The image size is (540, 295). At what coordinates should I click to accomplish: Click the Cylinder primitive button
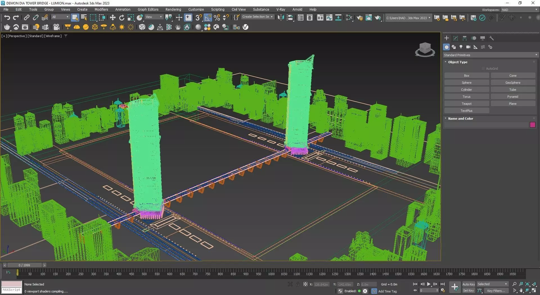[x=467, y=90]
